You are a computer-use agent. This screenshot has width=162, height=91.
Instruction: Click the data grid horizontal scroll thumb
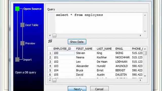click(x=54, y=80)
